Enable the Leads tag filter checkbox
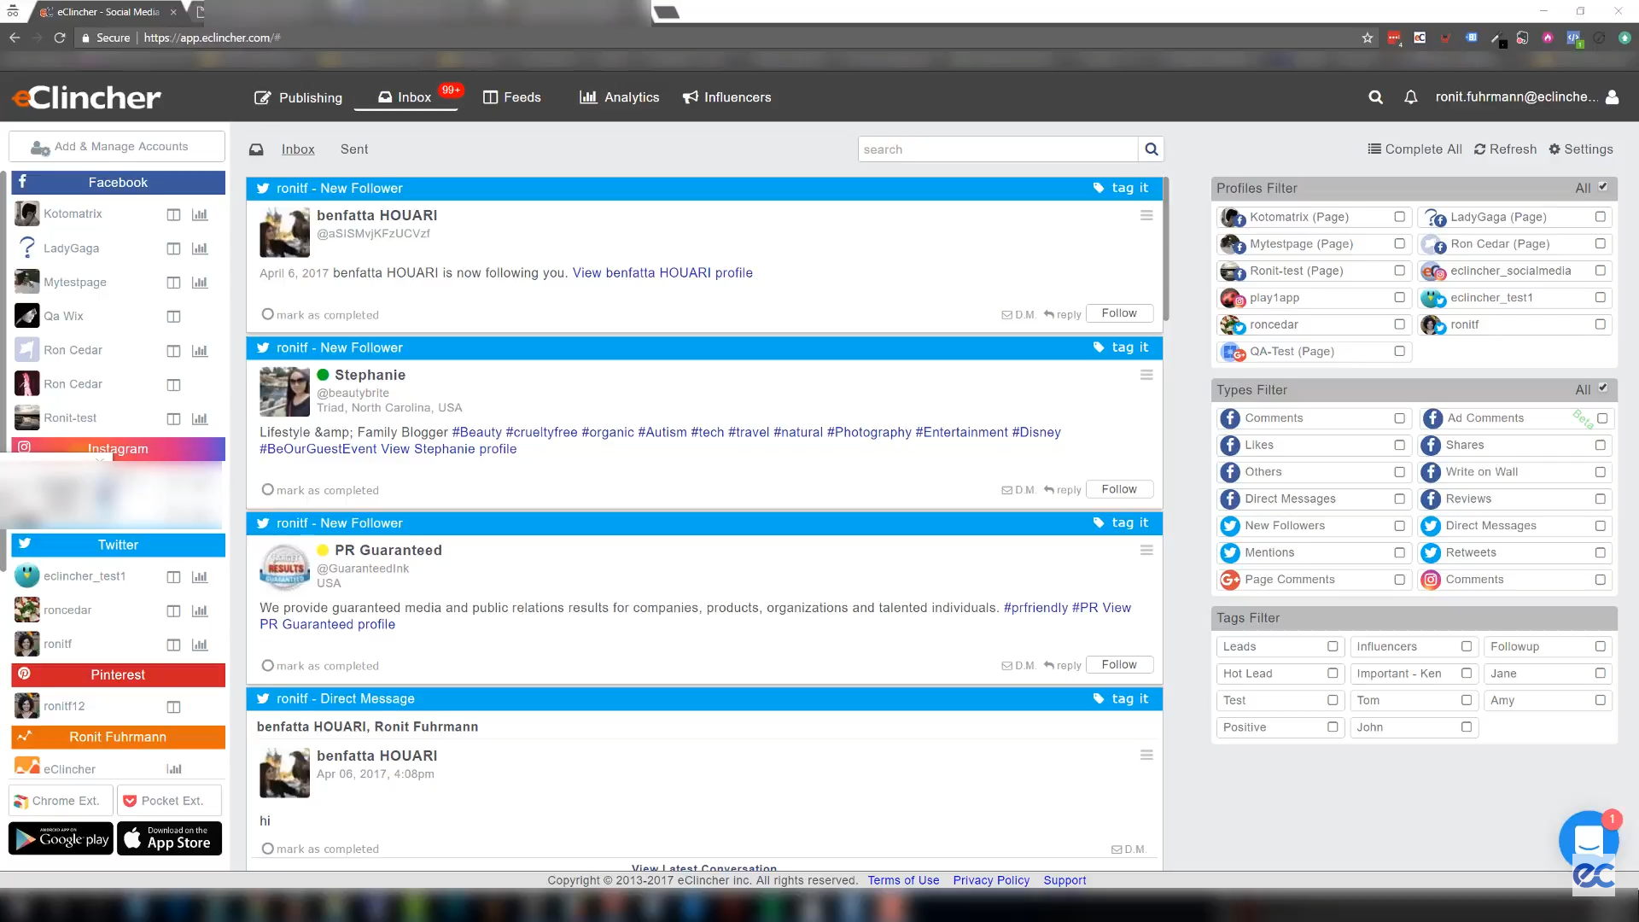Image resolution: width=1639 pixels, height=922 pixels. [1333, 646]
